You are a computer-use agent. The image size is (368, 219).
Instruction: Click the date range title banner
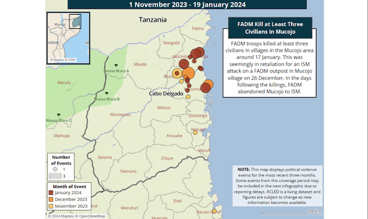point(189,5)
